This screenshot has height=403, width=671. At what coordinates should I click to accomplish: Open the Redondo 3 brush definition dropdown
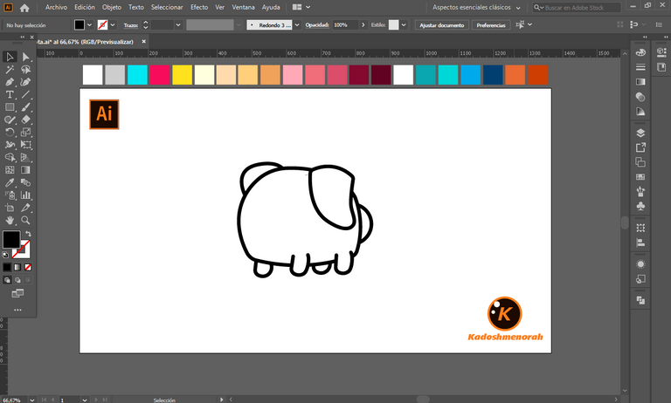[x=297, y=25]
